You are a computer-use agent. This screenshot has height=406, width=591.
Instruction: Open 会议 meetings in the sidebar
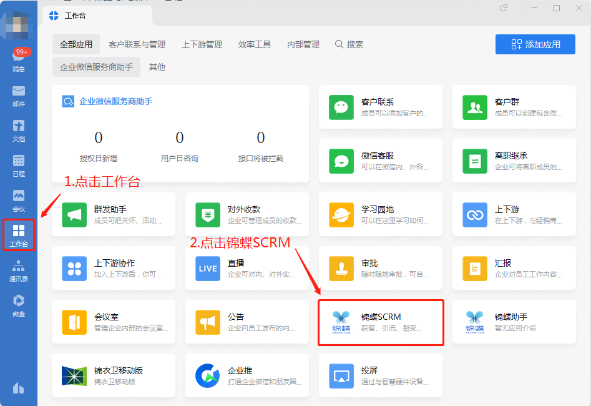coord(19,201)
